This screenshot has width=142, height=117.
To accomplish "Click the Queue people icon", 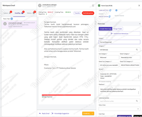I will click(10, 13).
